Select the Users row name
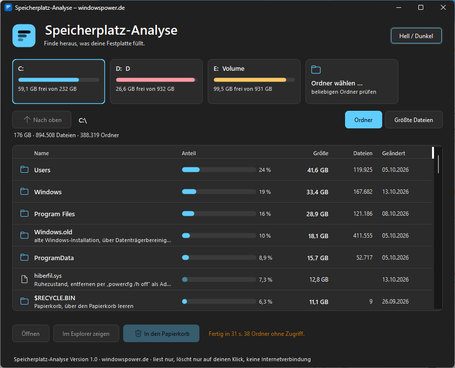455x368 pixels. 43,170
